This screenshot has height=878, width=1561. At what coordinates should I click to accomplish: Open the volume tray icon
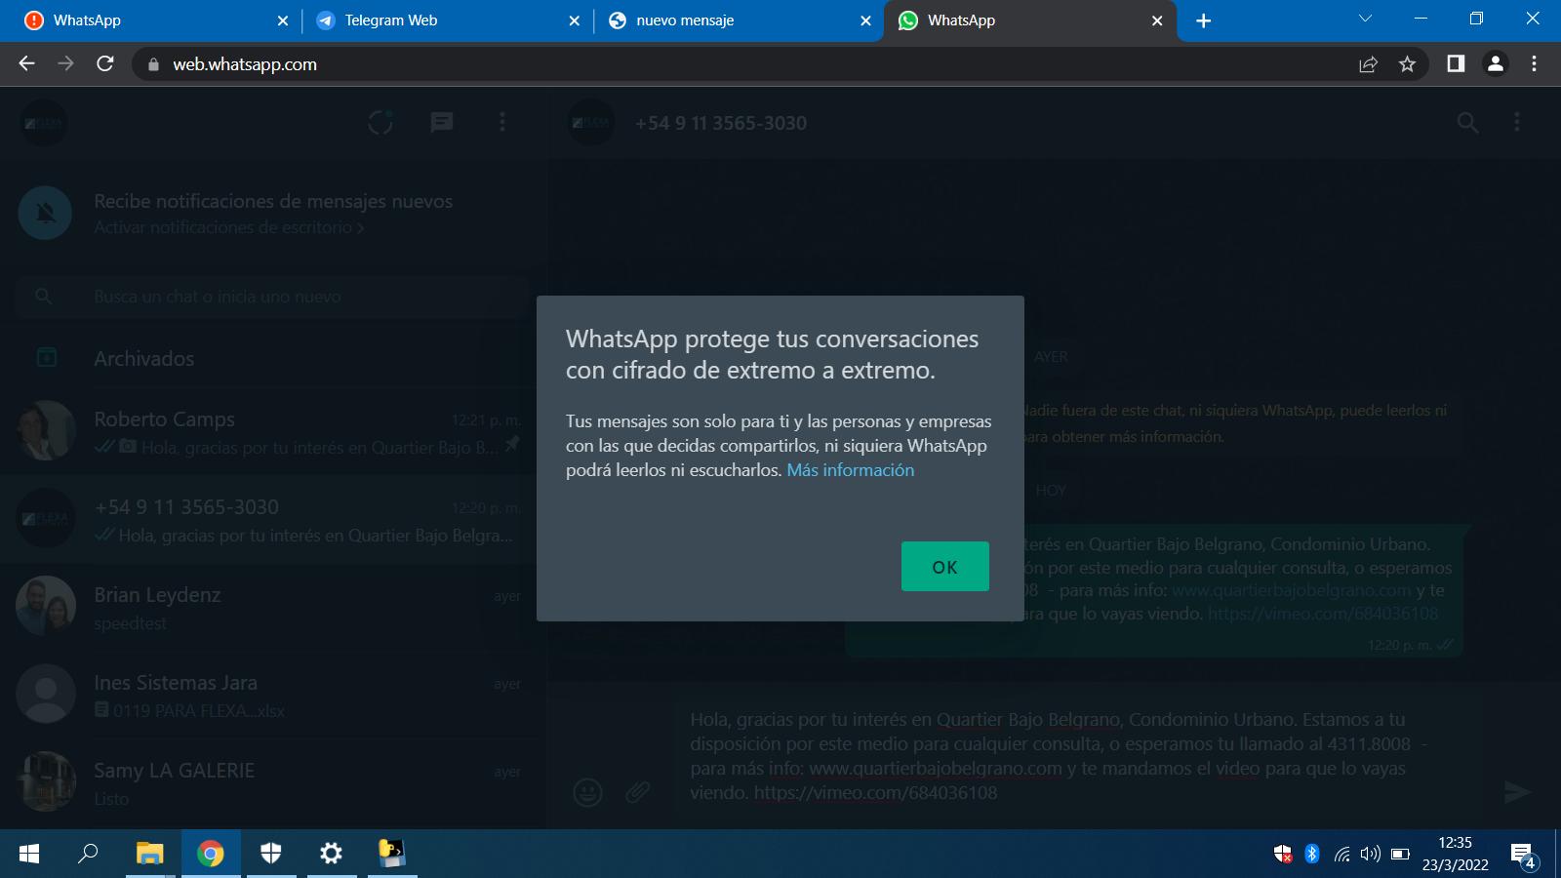[x=1371, y=855]
